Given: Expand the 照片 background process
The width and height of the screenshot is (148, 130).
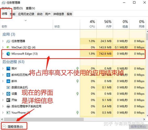Looking at the screenshot, I should [3, 69].
